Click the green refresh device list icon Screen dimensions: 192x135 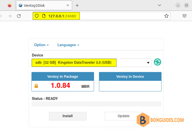(157, 62)
